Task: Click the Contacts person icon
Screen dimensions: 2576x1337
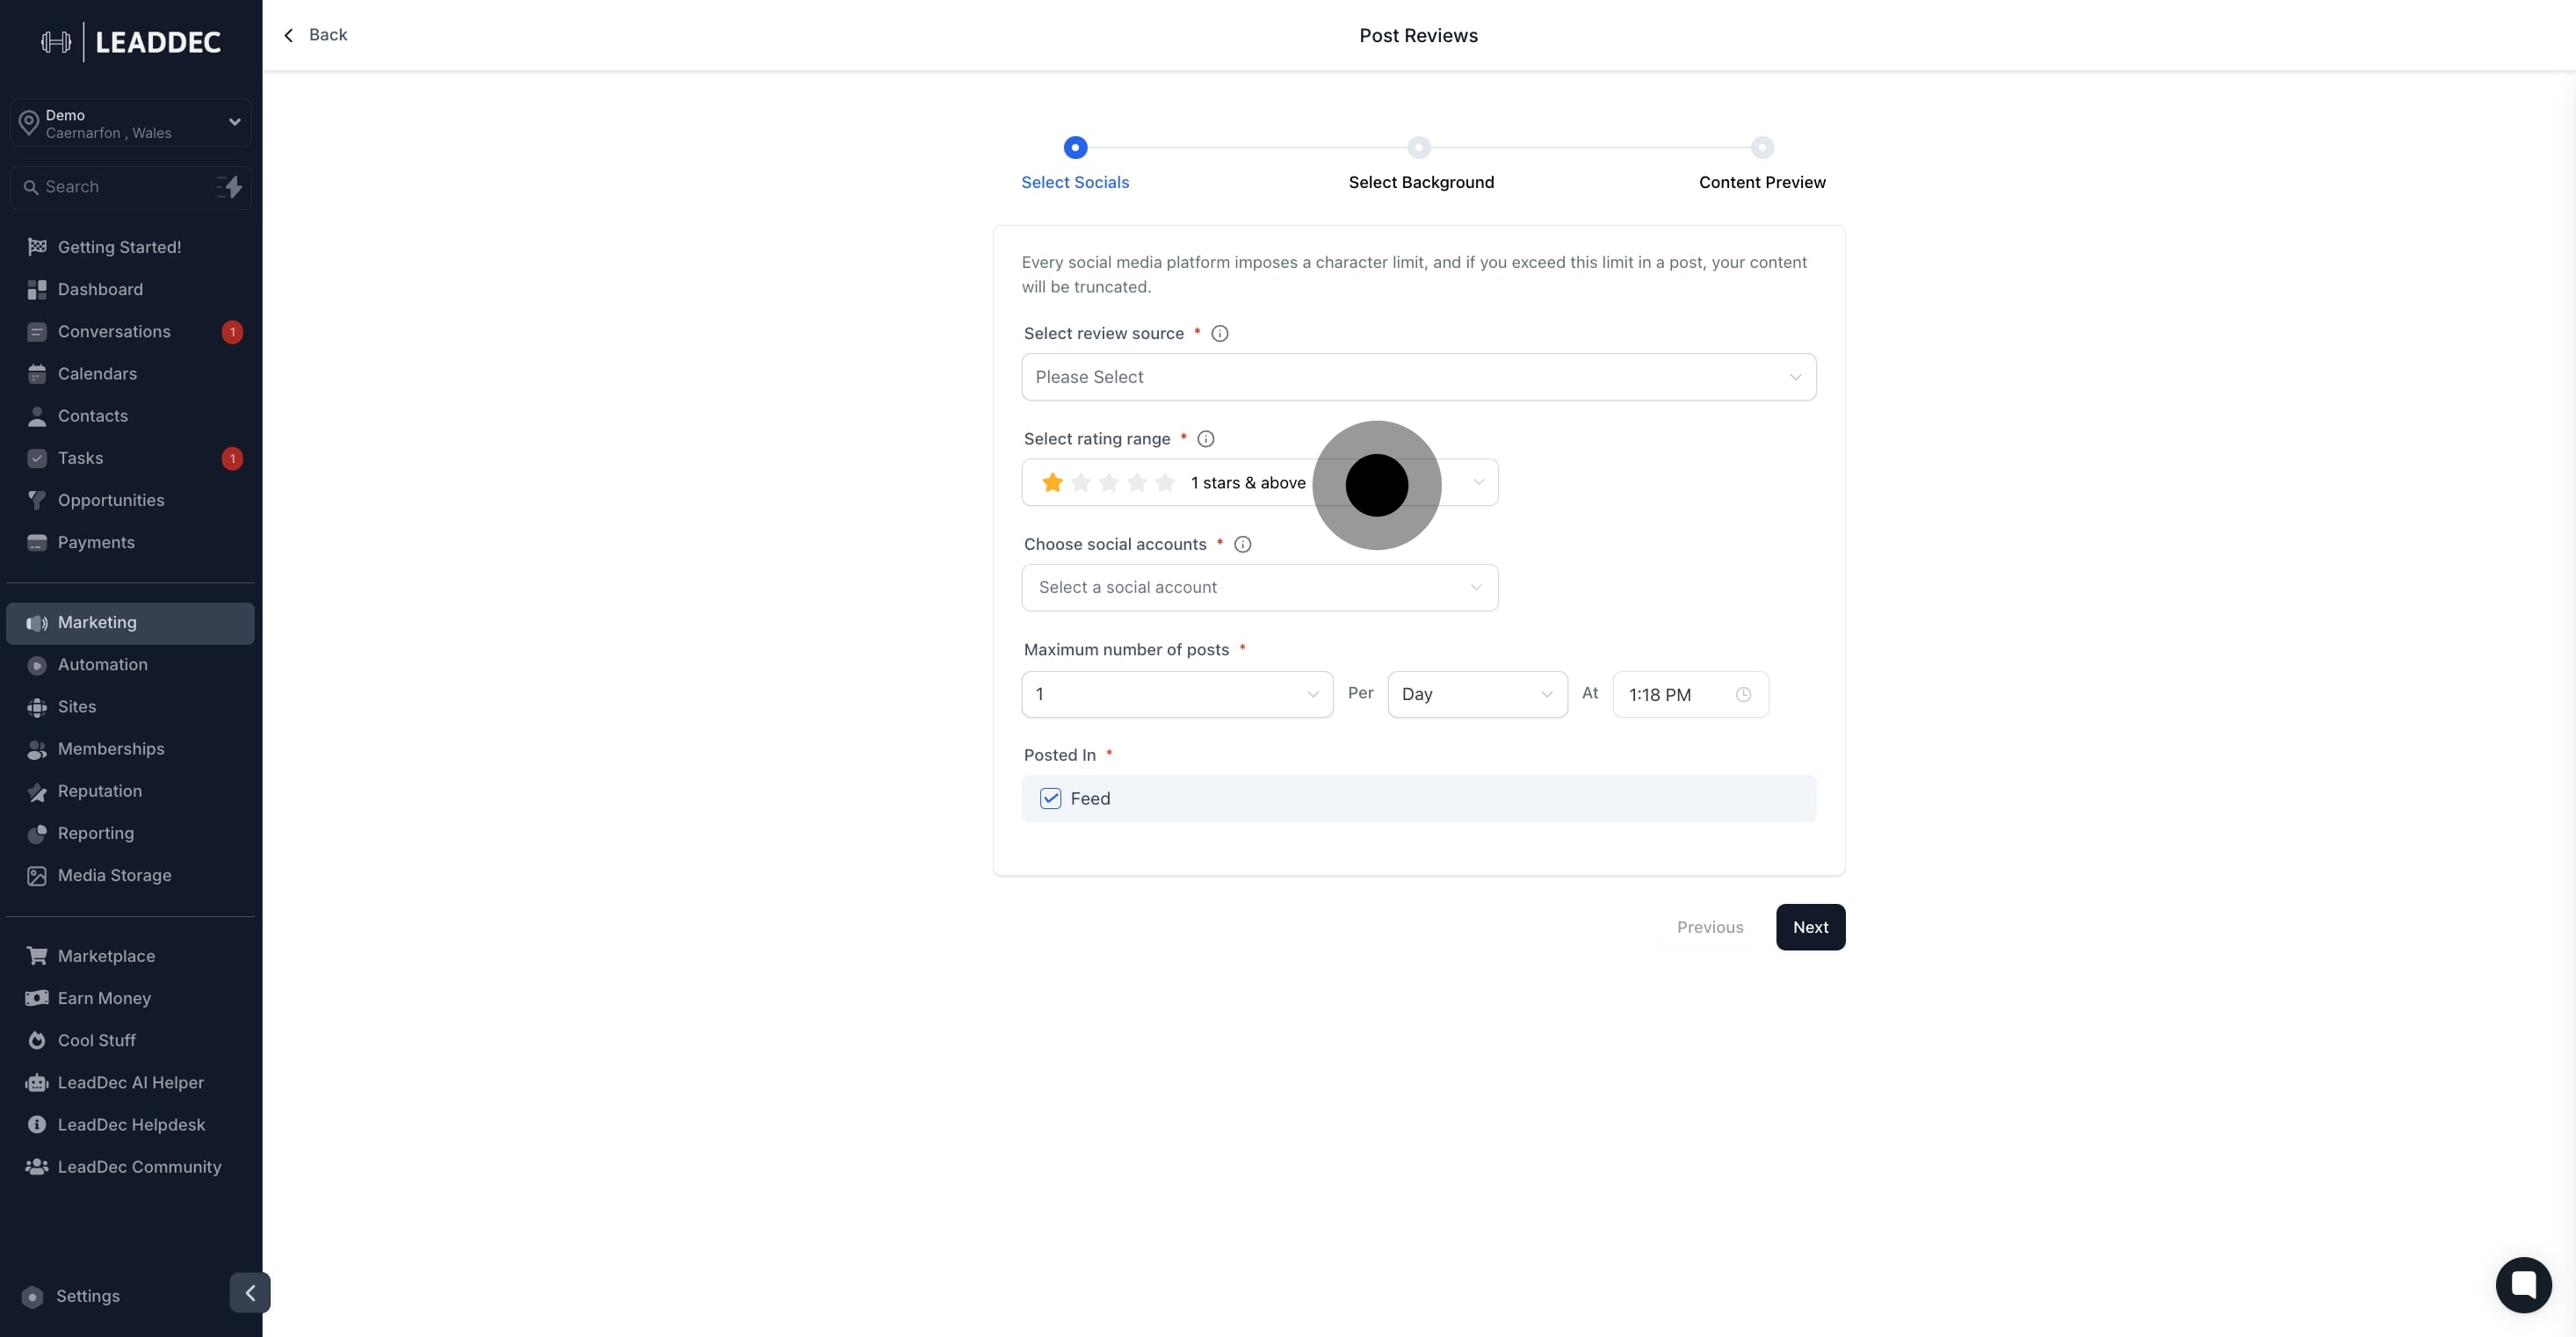Action: click(x=37, y=416)
